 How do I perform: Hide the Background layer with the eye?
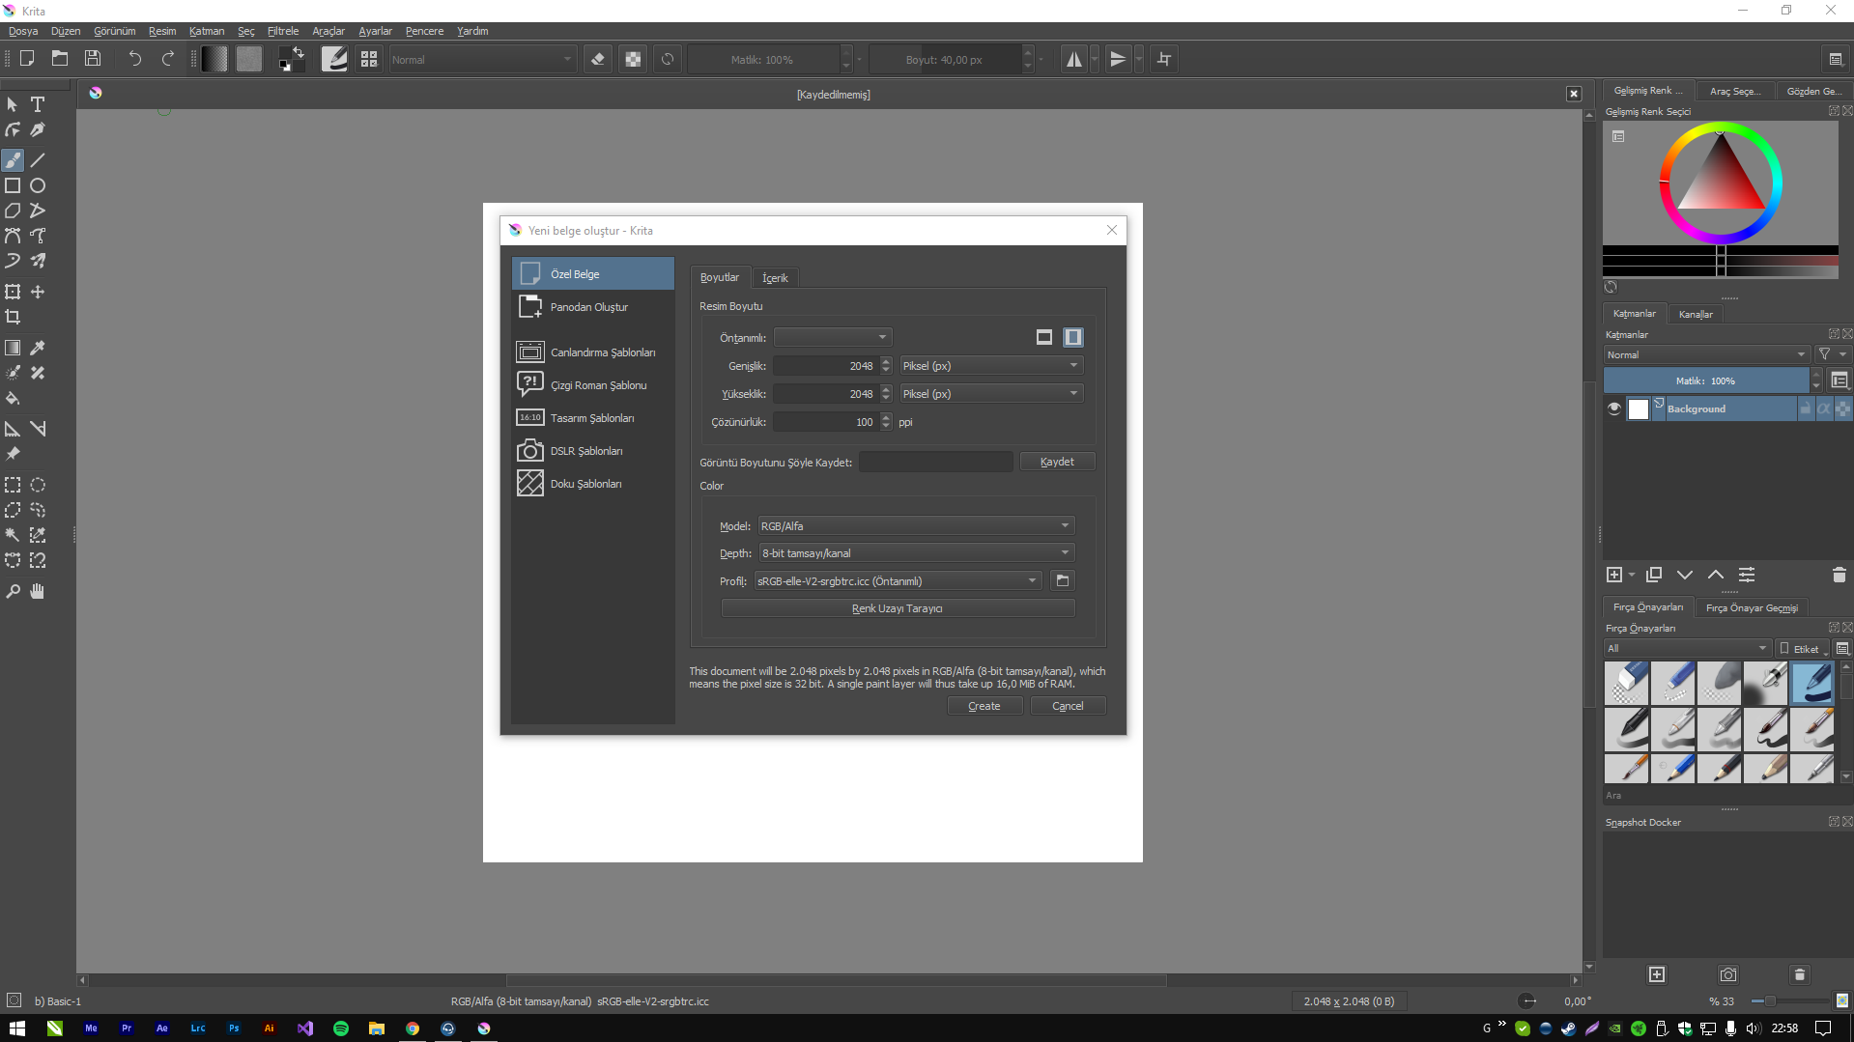point(1613,408)
